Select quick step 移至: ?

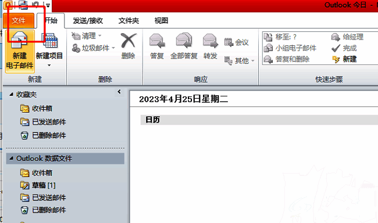click(280, 37)
